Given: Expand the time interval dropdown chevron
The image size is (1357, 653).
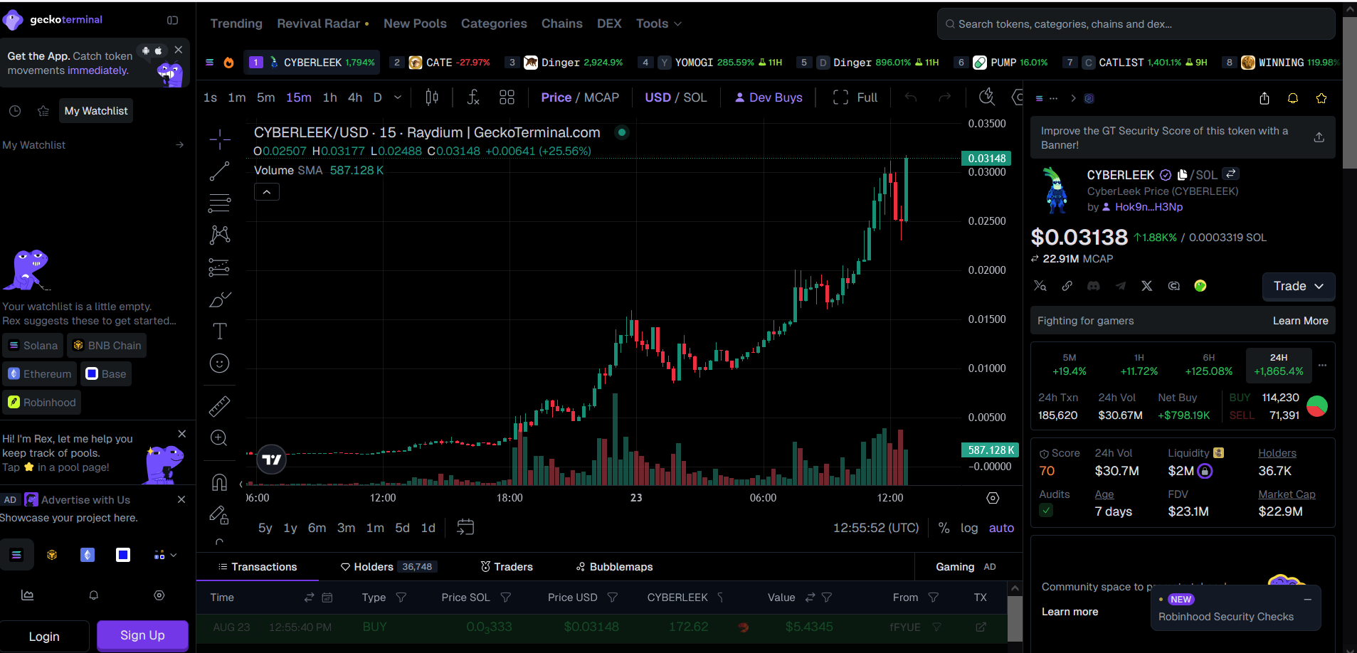Looking at the screenshot, I should pyautogui.click(x=398, y=97).
